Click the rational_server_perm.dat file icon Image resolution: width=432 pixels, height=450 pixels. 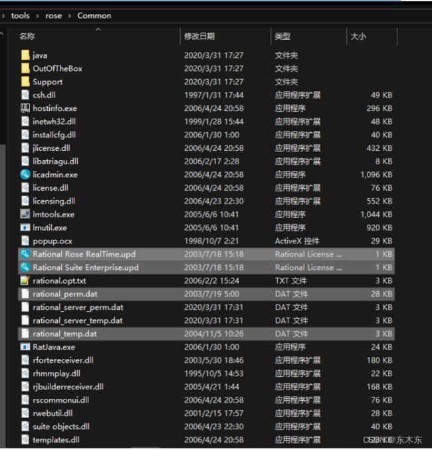[25, 307]
